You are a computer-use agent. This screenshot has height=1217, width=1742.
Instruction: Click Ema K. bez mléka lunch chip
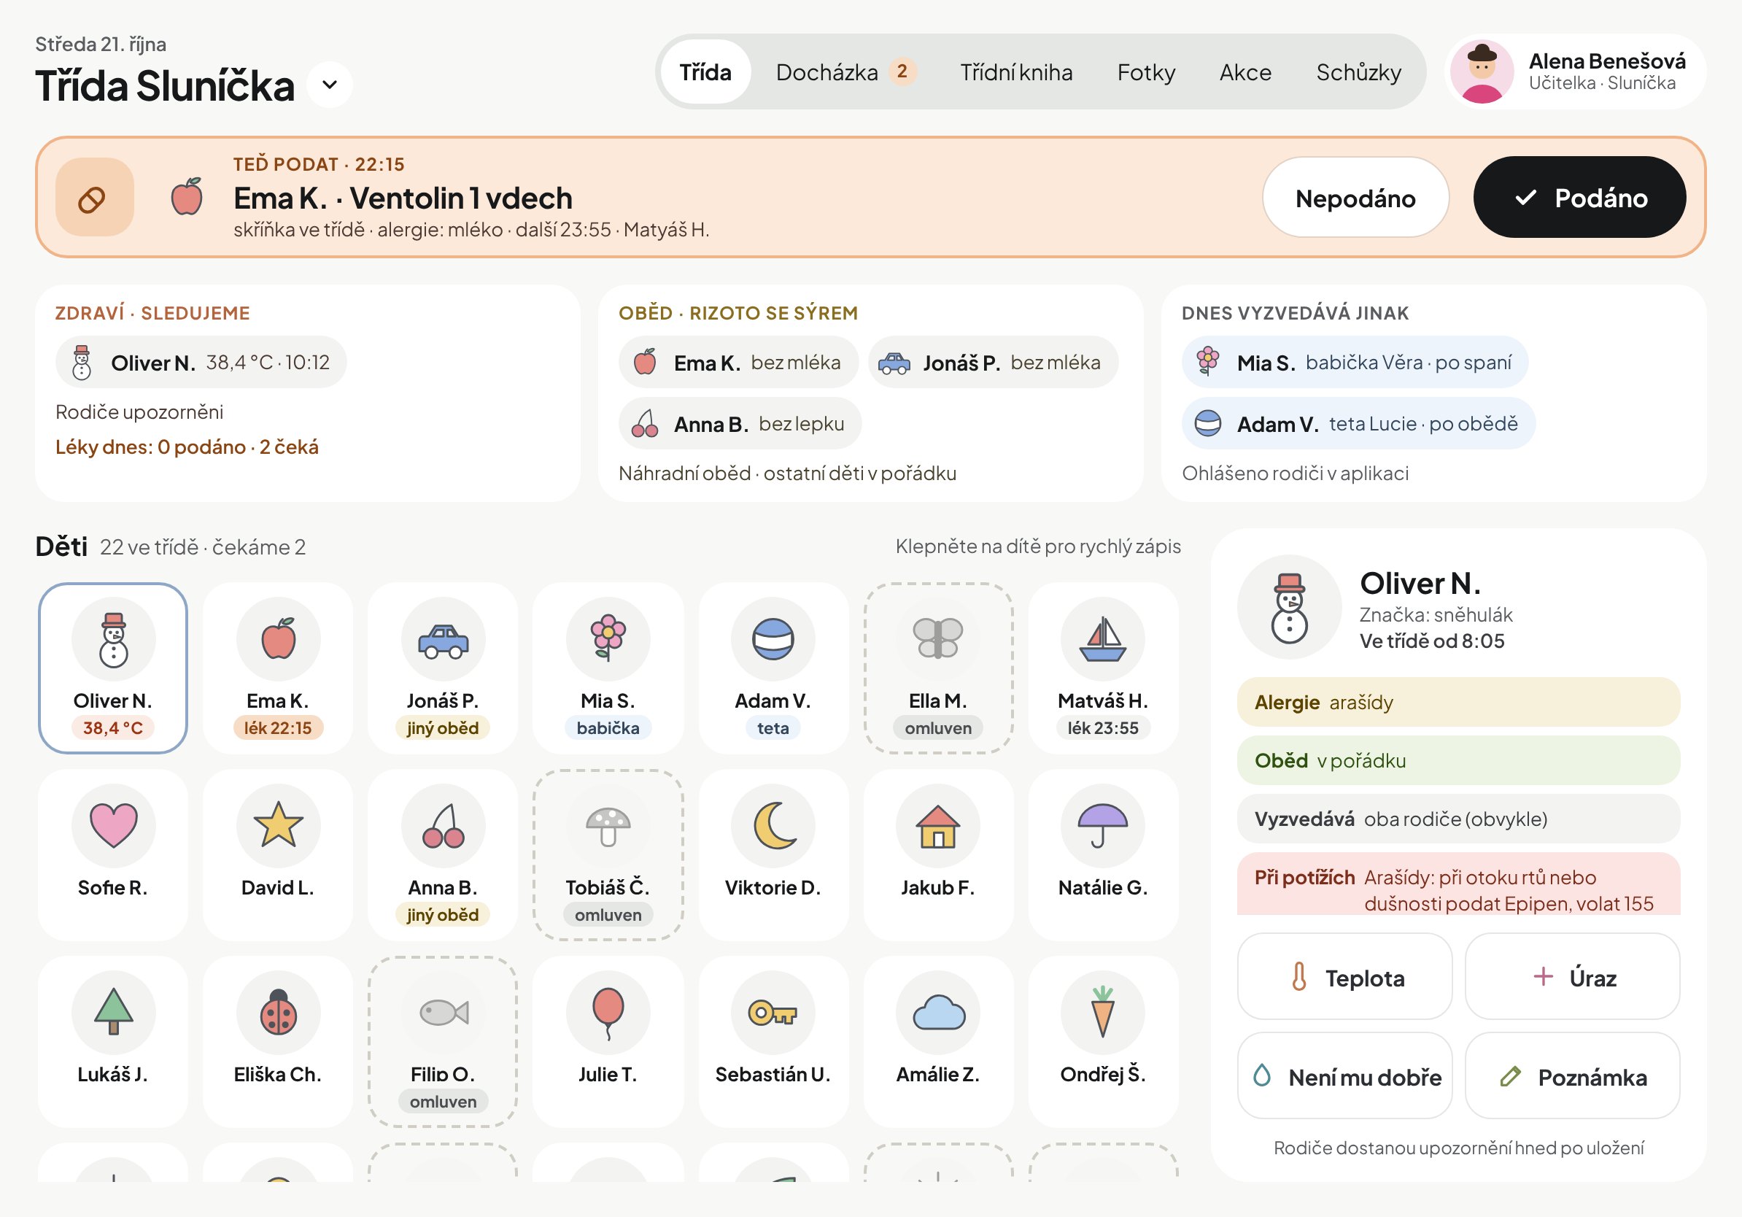point(738,362)
